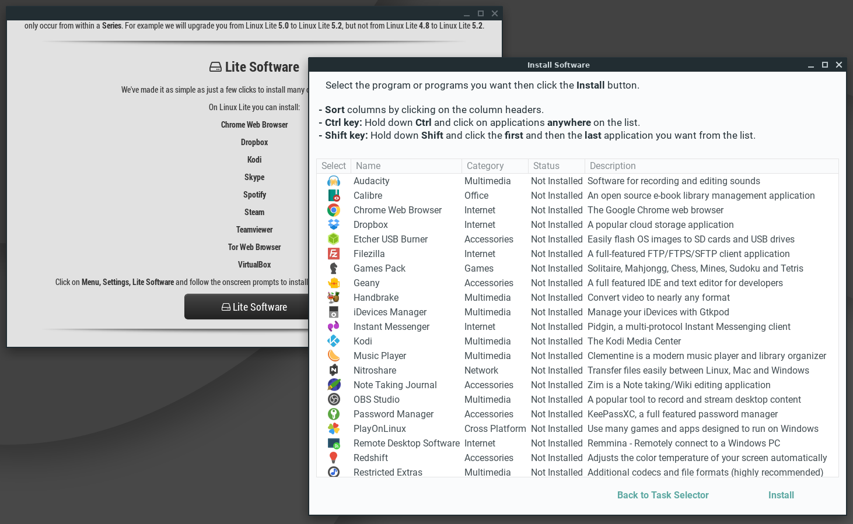
Task: Click the Handbrake pineapple icon
Action: coord(334,297)
